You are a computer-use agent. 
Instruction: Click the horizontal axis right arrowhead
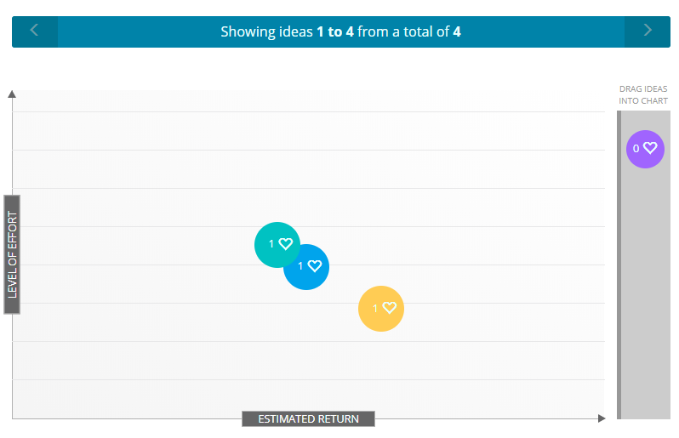point(602,418)
